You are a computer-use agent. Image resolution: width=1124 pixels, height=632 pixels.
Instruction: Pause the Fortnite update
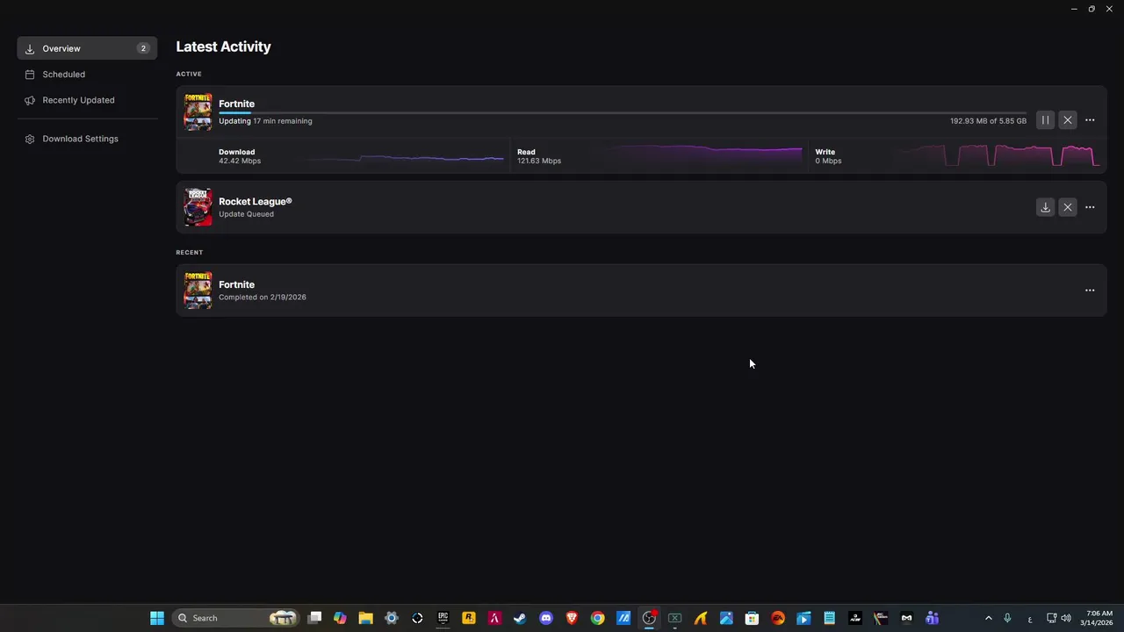click(1045, 120)
